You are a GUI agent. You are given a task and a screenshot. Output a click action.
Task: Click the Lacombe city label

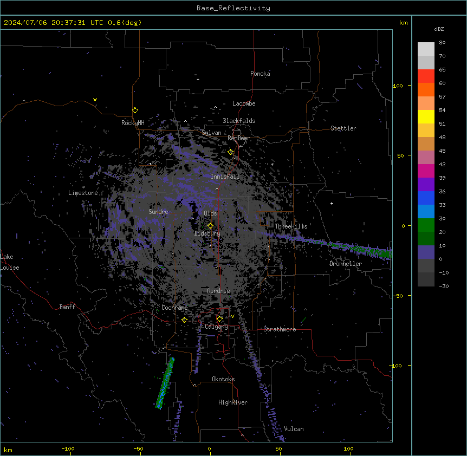(244, 103)
